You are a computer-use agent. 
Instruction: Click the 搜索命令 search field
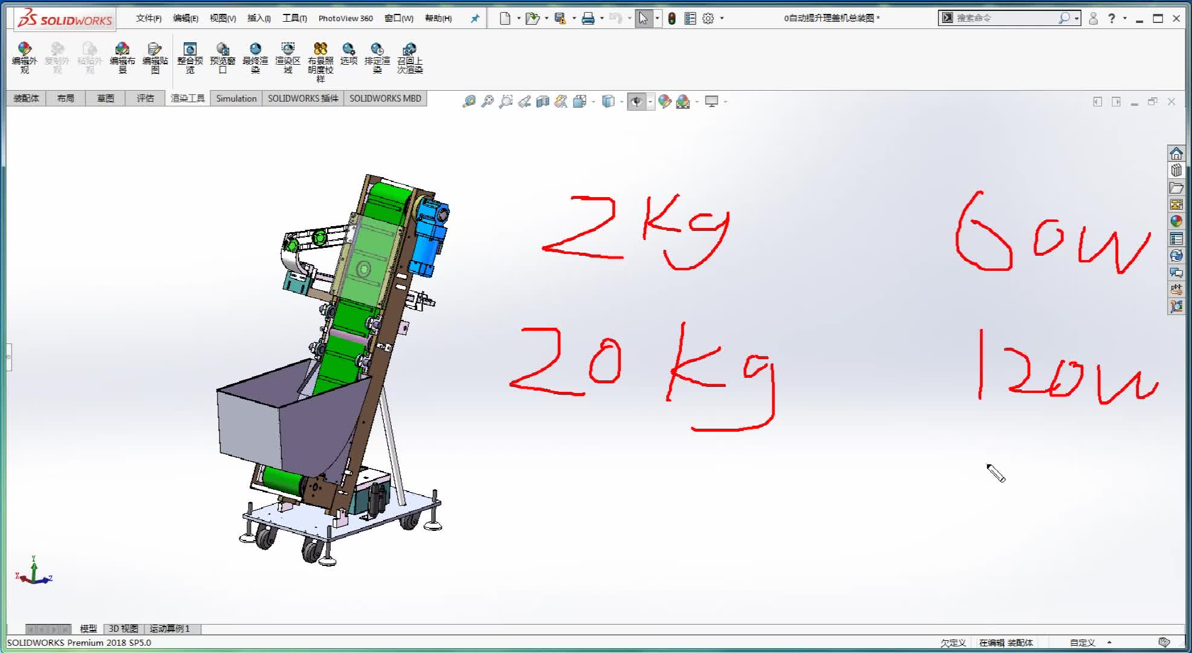click(x=1003, y=18)
